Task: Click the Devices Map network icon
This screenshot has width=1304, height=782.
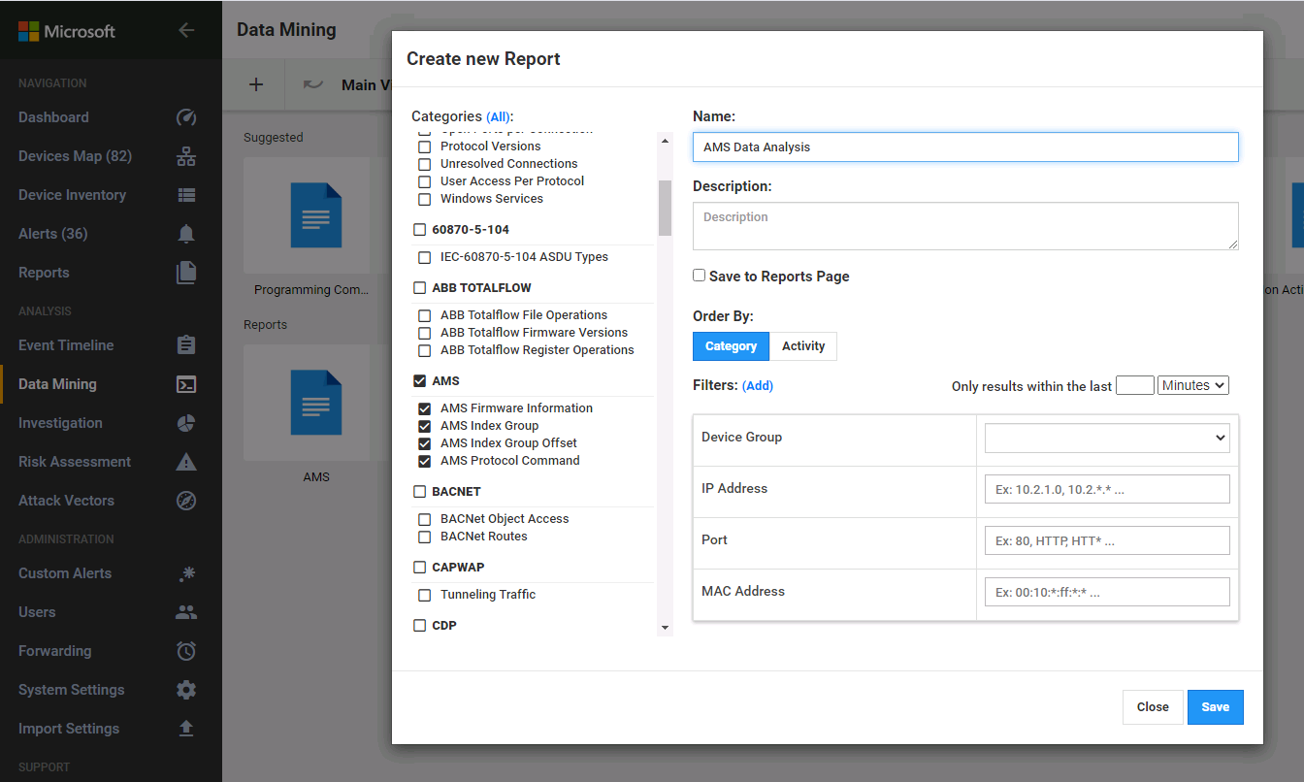Action: (186, 156)
